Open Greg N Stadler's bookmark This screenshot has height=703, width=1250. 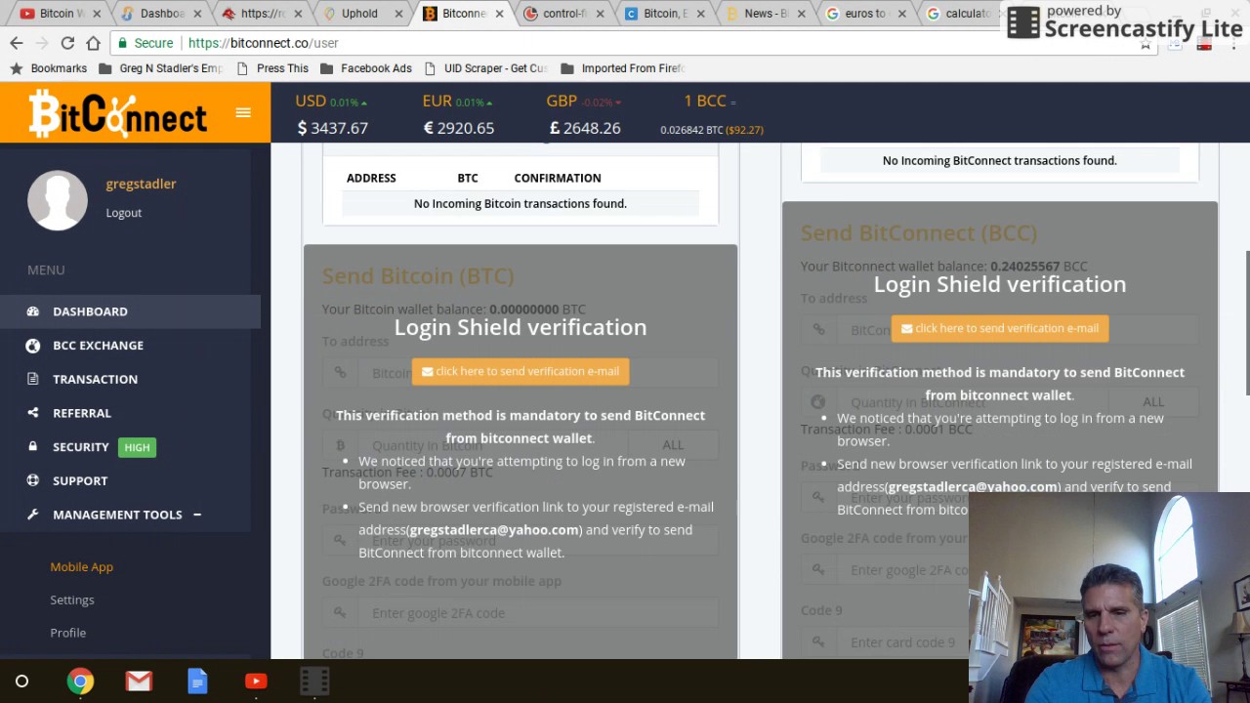161,68
